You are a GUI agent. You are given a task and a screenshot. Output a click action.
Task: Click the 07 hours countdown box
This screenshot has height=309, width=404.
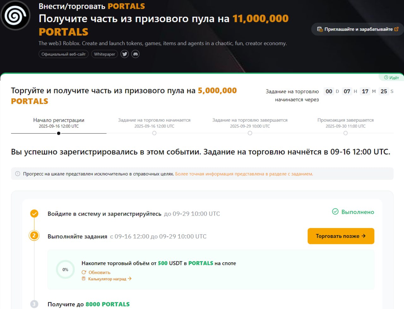(347, 91)
